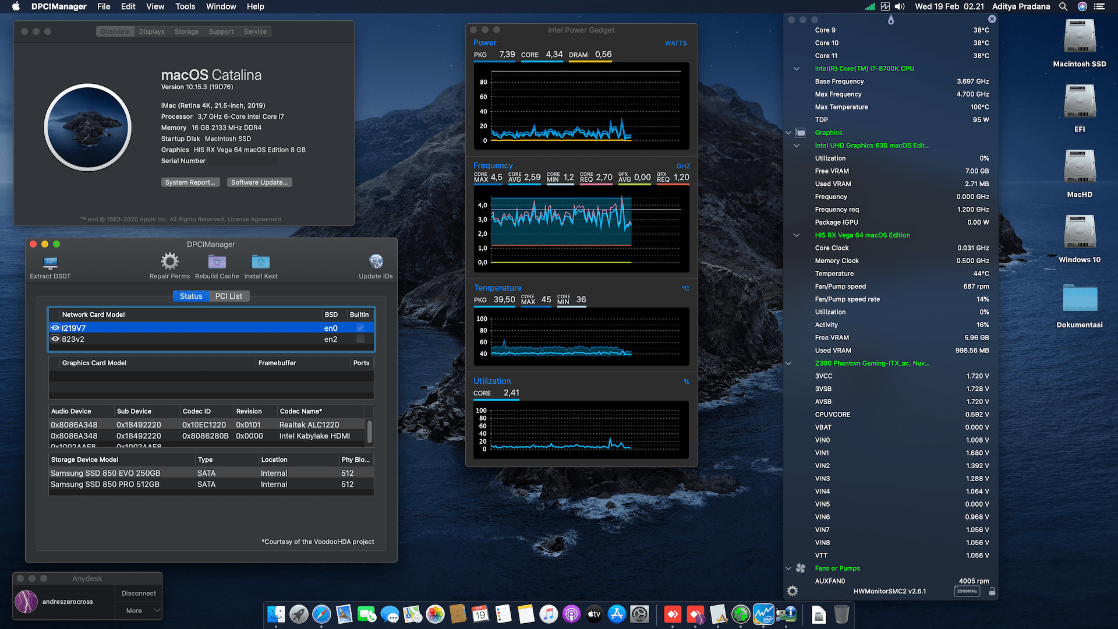Viewport: 1118px width, 629px height.
Task: Click the lock icon beside HWMonitorSMC2 version
Action: point(992,591)
